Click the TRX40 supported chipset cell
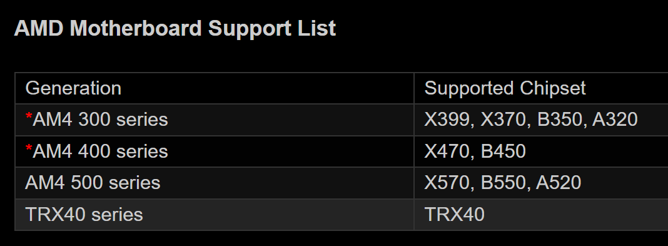The image size is (668, 246). coord(541,215)
